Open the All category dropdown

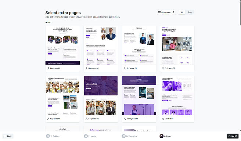[166, 12]
